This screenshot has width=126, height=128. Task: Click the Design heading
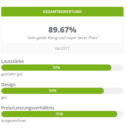click(x=8, y=85)
